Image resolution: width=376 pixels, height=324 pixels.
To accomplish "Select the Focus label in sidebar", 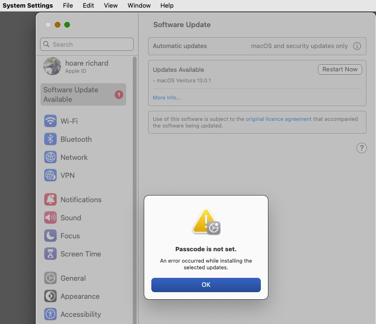I will 70,236.
